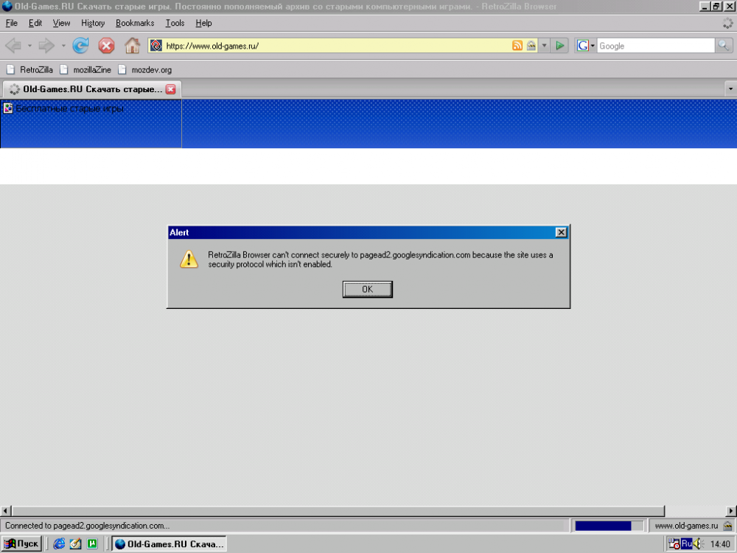Close the Alert dialog with X
Viewport: 737px width, 553px height.
[x=561, y=232]
